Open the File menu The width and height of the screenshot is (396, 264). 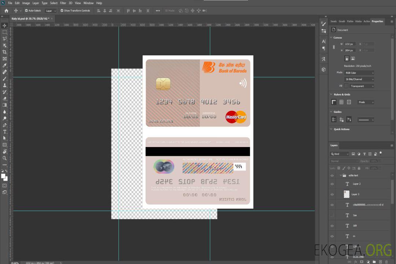(x=10, y=3)
